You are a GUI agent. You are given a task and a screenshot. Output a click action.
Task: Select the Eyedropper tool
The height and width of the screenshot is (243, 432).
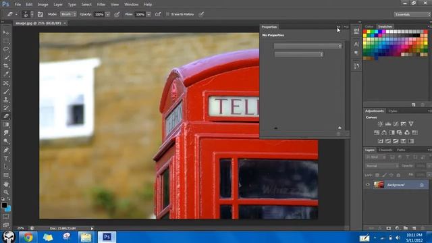6,74
